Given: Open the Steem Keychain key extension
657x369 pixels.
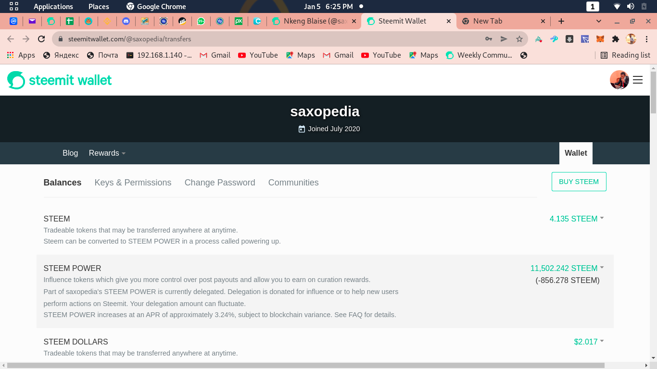Looking at the screenshot, I should tap(554, 39).
